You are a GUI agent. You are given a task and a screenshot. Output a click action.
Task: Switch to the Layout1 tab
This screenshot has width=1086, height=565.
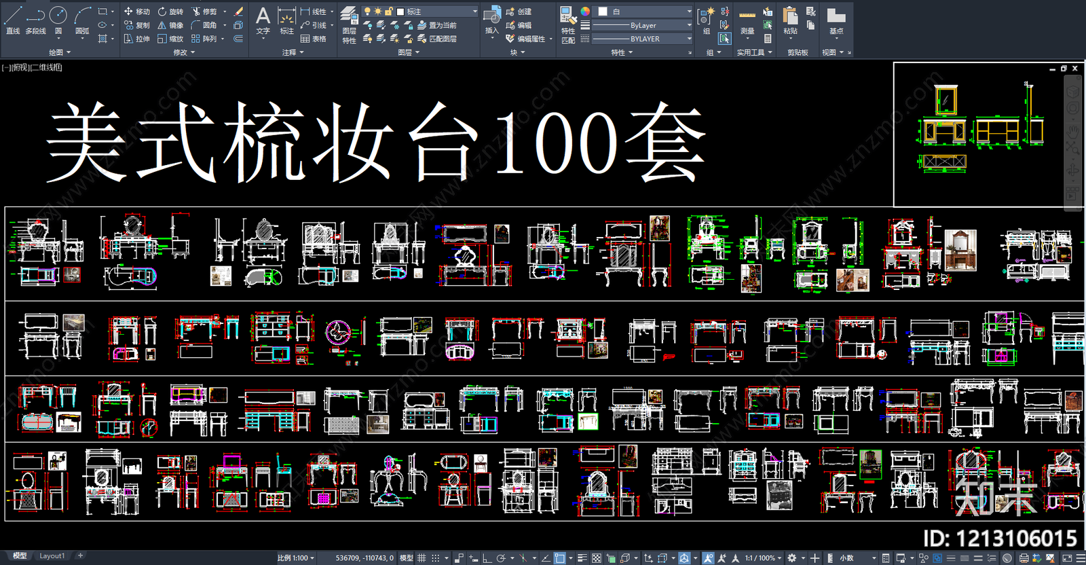(x=52, y=556)
